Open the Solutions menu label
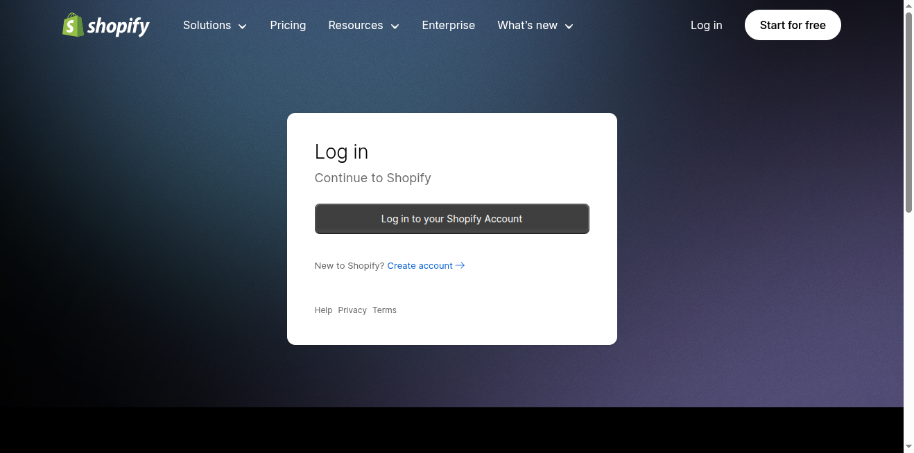914x453 pixels. click(207, 25)
